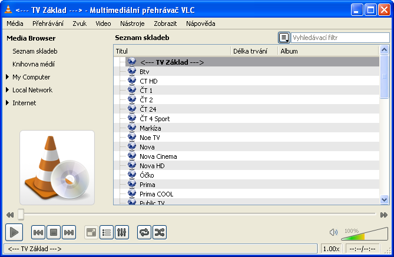Expand the My Computer tree node
Screen dimensions: 394x257
(x=7, y=77)
